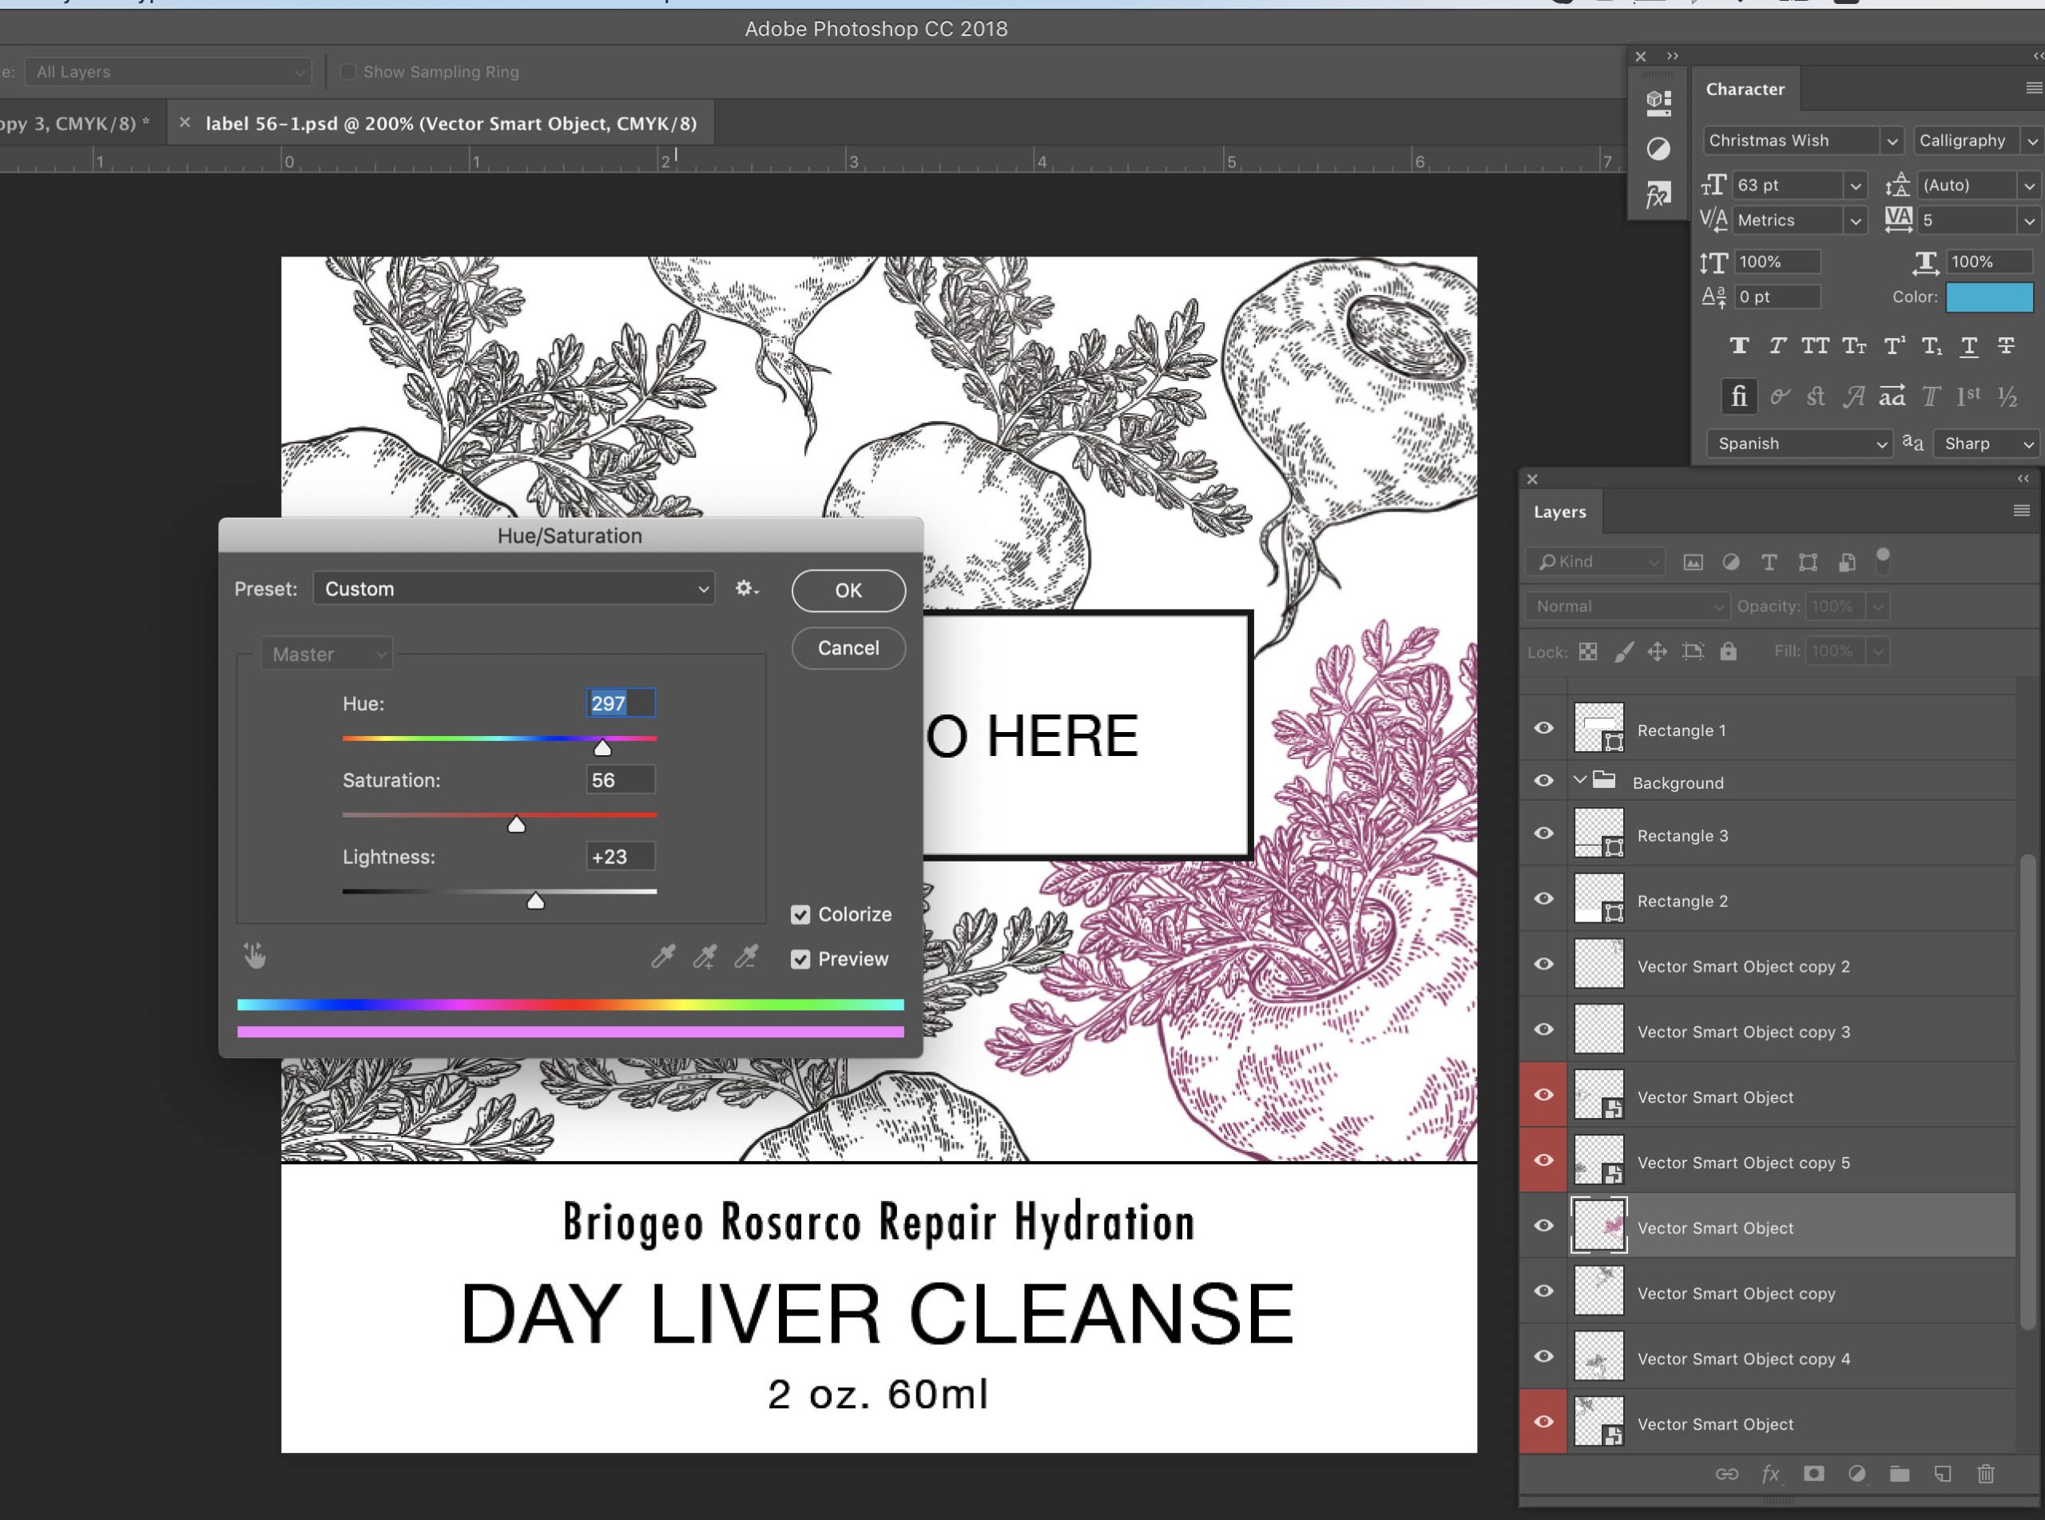Add layer mask from Layers panel footer
Image resolution: width=2045 pixels, height=1520 pixels.
[x=1813, y=1473]
